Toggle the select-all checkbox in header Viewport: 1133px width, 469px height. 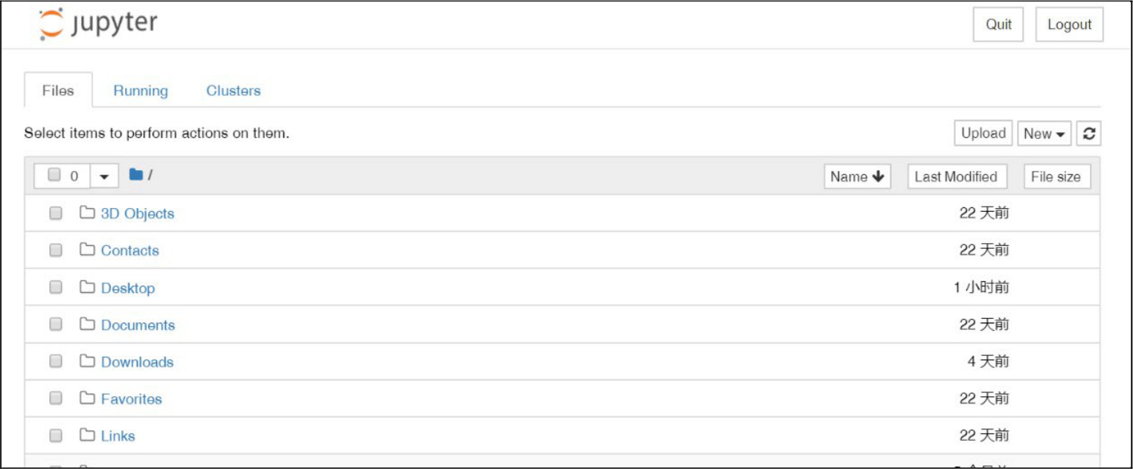(x=54, y=175)
